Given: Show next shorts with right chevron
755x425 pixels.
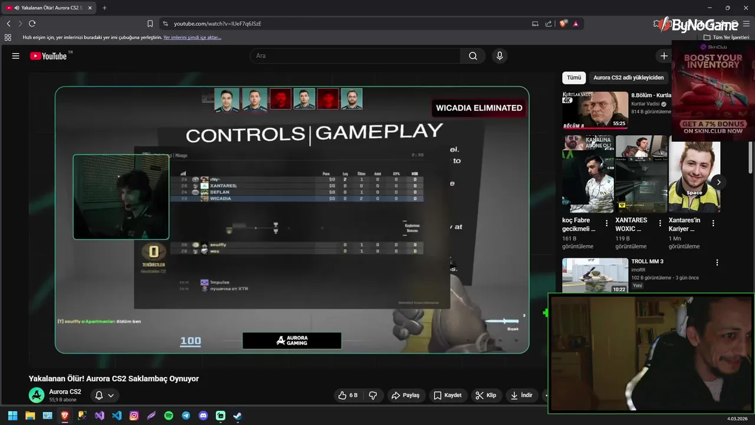Looking at the screenshot, I should tap(718, 182).
